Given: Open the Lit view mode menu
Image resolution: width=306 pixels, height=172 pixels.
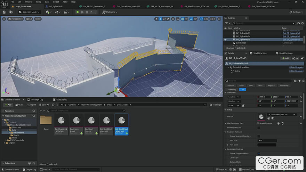Looking at the screenshot, I should (x=29, y=19).
